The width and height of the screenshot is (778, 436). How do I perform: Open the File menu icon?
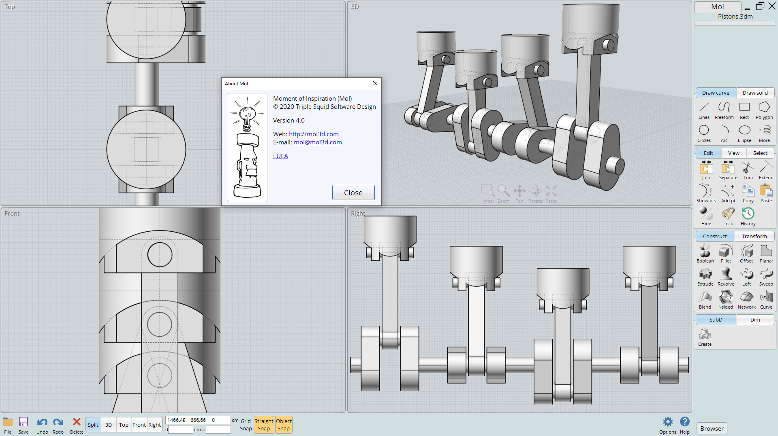tap(8, 425)
